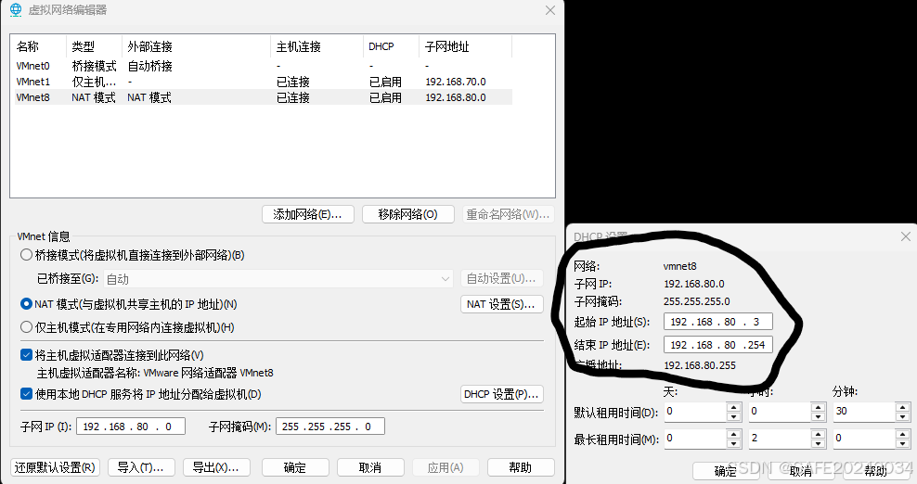Image resolution: width=917 pixels, height=484 pixels.
Task: Click the 导出(X)... button
Action: tap(216, 467)
